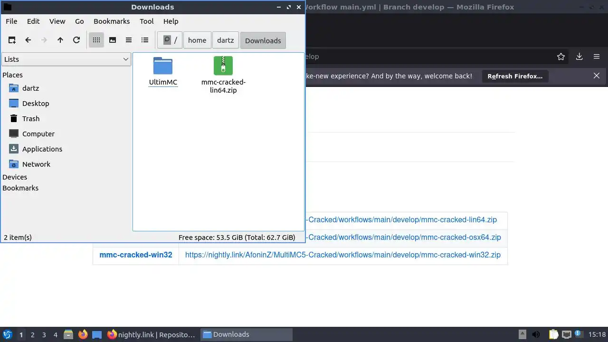The height and width of the screenshot is (342, 608).
Task: Dismiss the Firefox refresh notification bar
Action: [x=597, y=76]
